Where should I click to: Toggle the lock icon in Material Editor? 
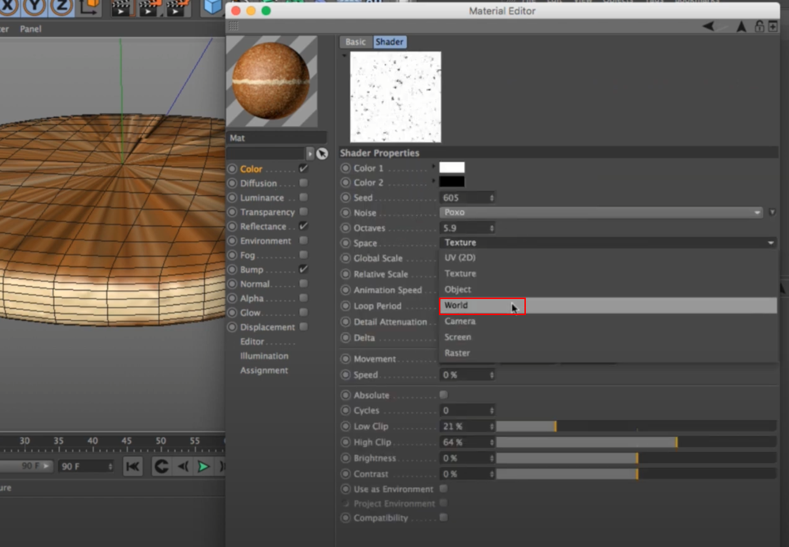pos(759,26)
